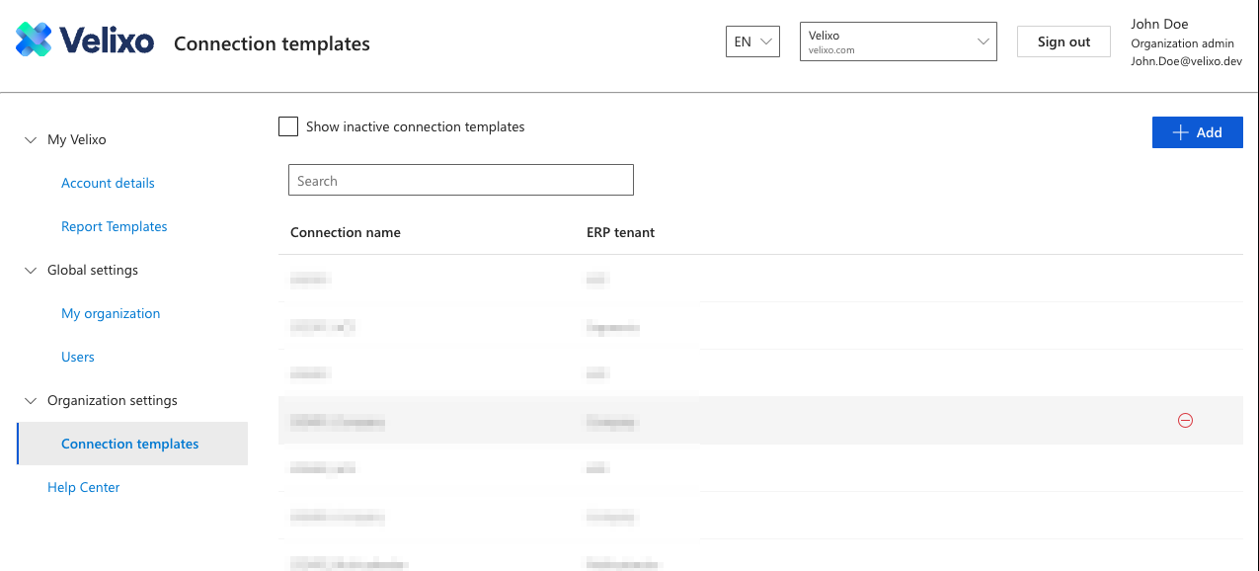Open the Users page
Screen dimensions: 1259x571
pyautogui.click(x=78, y=357)
